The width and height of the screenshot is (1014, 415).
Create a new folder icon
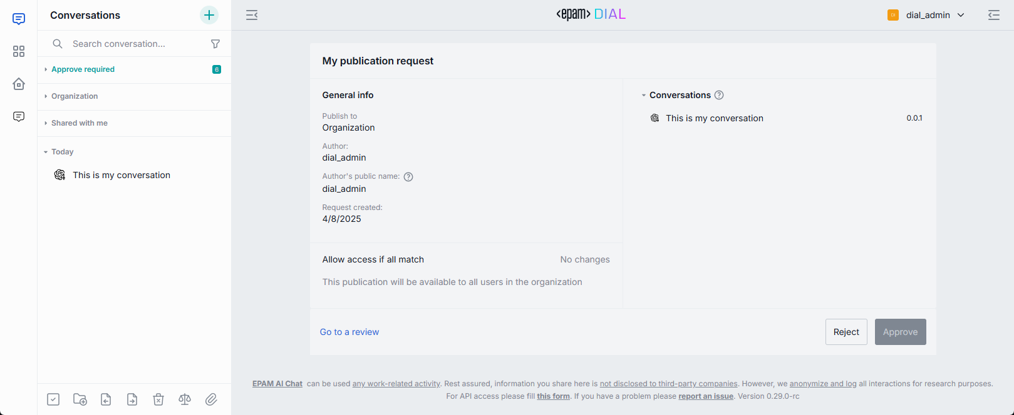(80, 399)
